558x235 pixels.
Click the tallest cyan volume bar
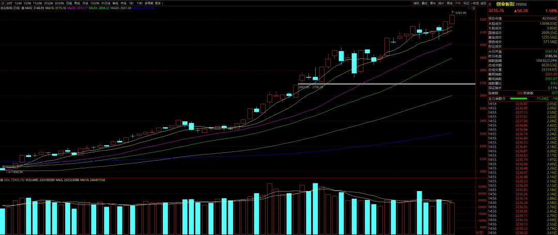point(315,209)
